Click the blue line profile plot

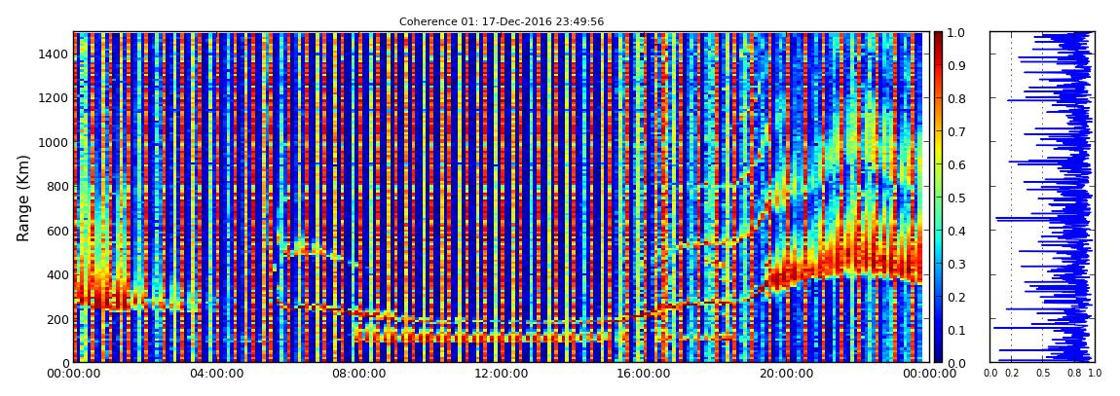[x=1042, y=197]
